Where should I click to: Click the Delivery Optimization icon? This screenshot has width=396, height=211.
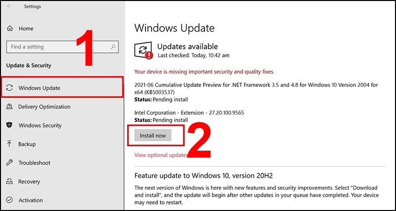click(9, 107)
